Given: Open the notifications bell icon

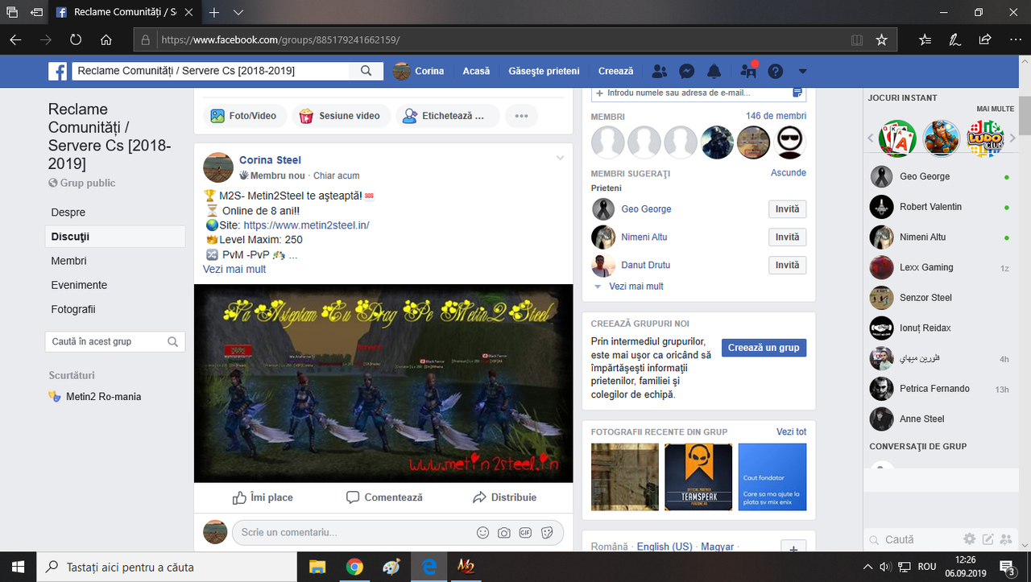Looking at the screenshot, I should [714, 71].
